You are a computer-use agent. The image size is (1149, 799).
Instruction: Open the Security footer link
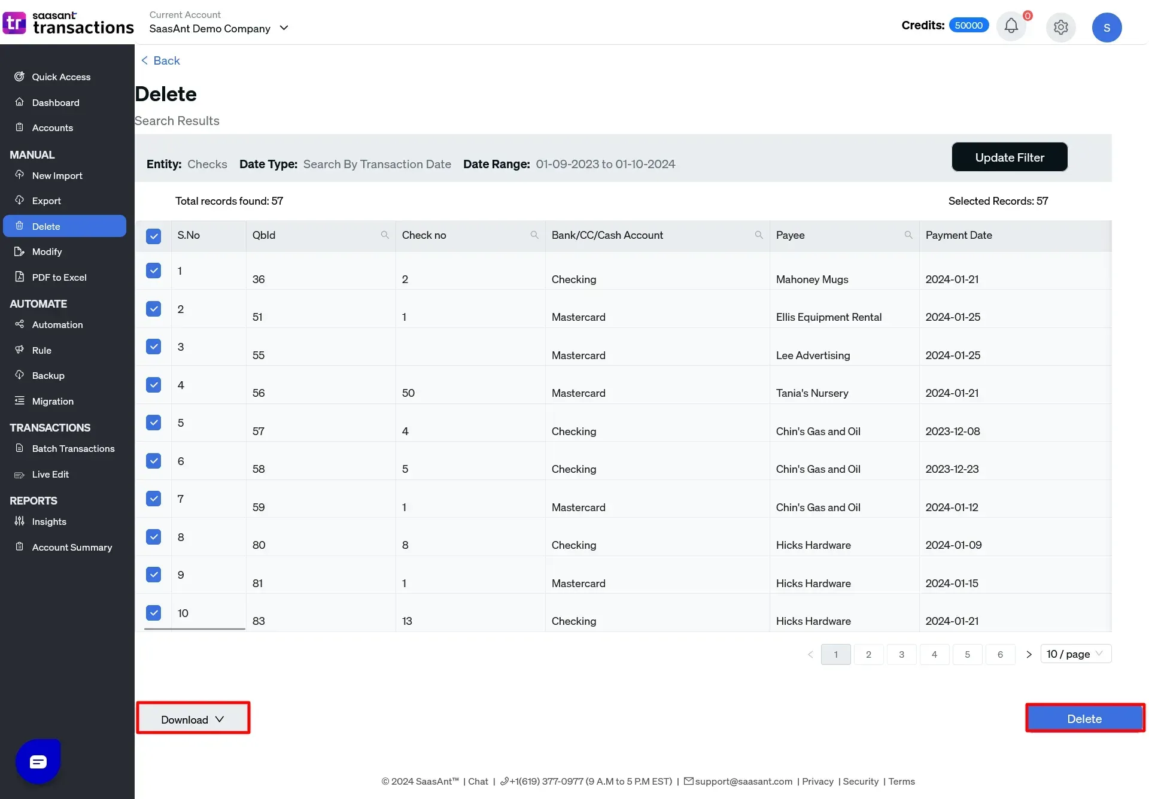[x=861, y=781]
